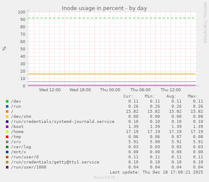Click the /dev/shm yellow legend swatch
Viewport: 209px width, 182px height.
tap(7, 117)
